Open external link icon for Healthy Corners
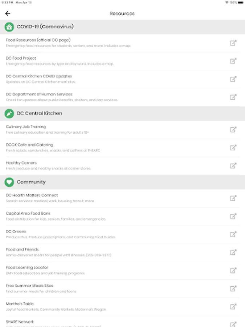245x327 pixels. (233, 166)
